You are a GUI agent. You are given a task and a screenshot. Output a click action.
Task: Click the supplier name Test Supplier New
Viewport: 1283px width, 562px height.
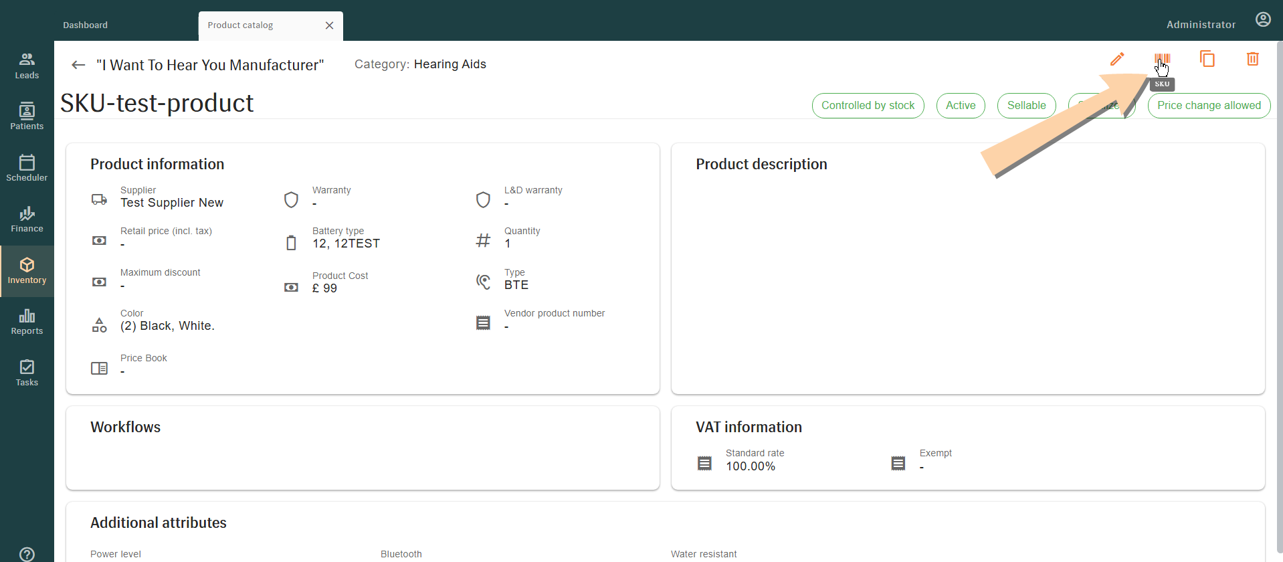[172, 203]
